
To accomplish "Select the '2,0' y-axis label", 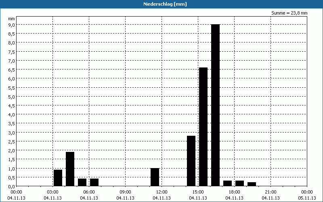I will coord(12,151).
